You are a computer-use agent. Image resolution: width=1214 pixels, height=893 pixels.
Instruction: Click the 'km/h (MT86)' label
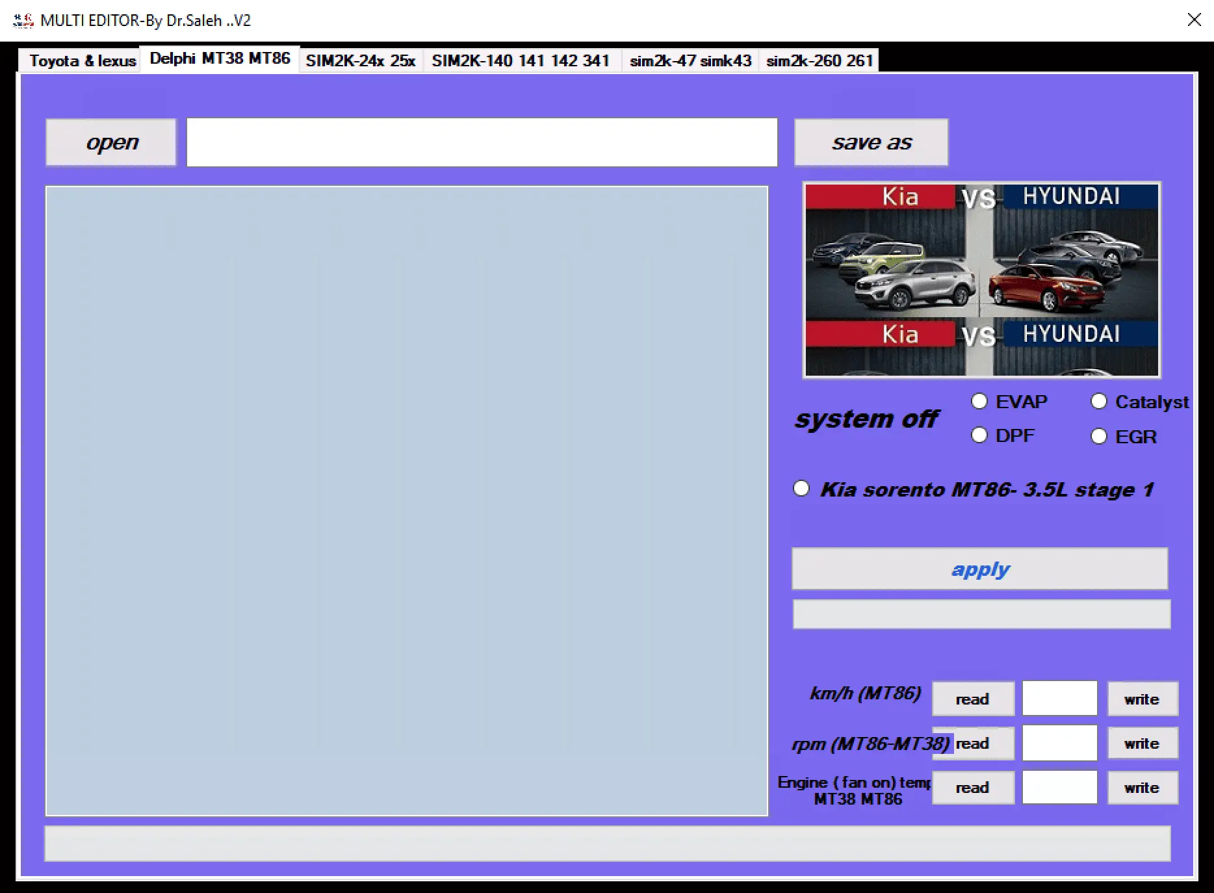click(865, 694)
